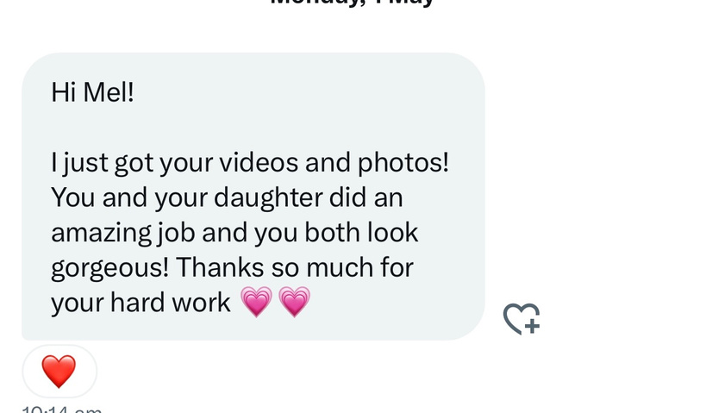Click the second pink growing heart emoji
This screenshot has height=413, width=706.
click(x=295, y=301)
